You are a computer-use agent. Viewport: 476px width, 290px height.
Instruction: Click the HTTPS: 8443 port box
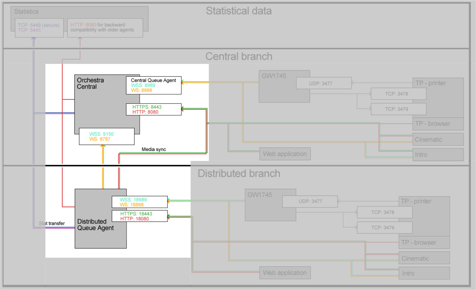153,110
